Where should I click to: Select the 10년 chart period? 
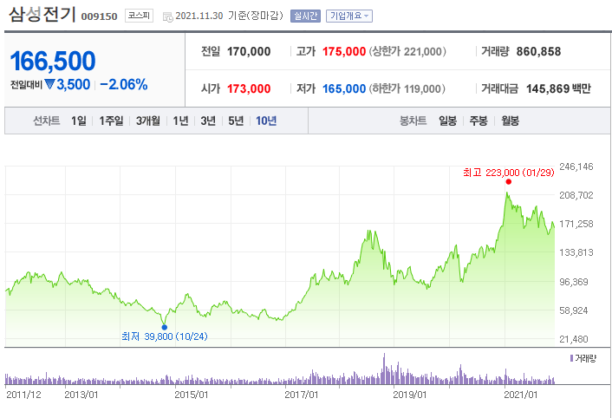pos(266,121)
